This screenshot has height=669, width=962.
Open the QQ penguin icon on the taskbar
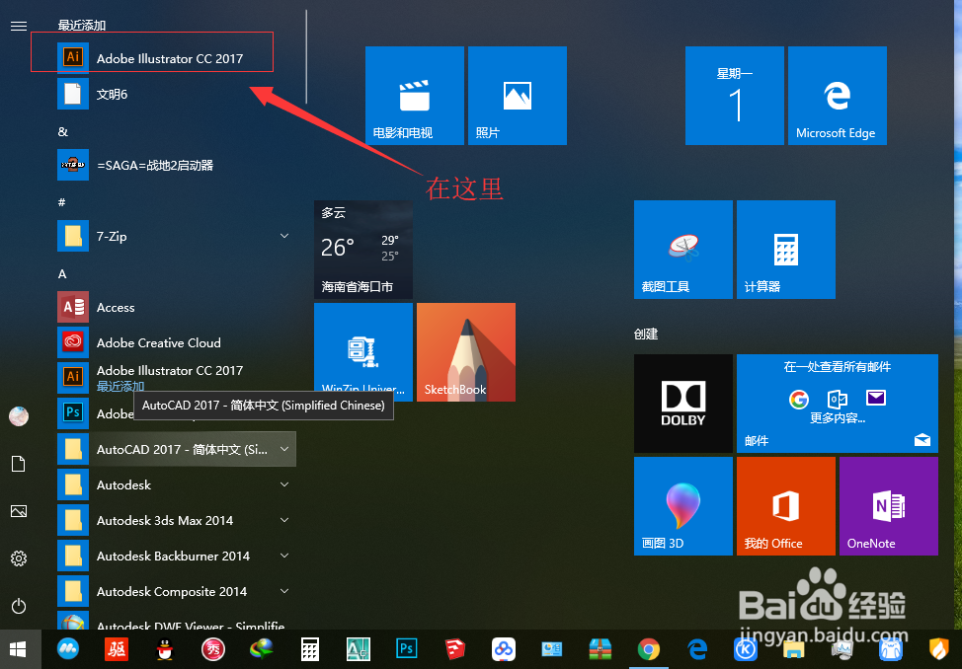(x=164, y=648)
